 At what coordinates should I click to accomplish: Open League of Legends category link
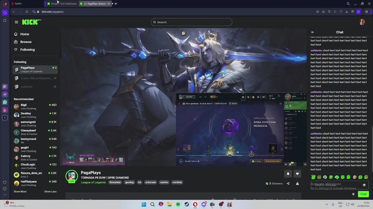pyautogui.click(x=93, y=182)
